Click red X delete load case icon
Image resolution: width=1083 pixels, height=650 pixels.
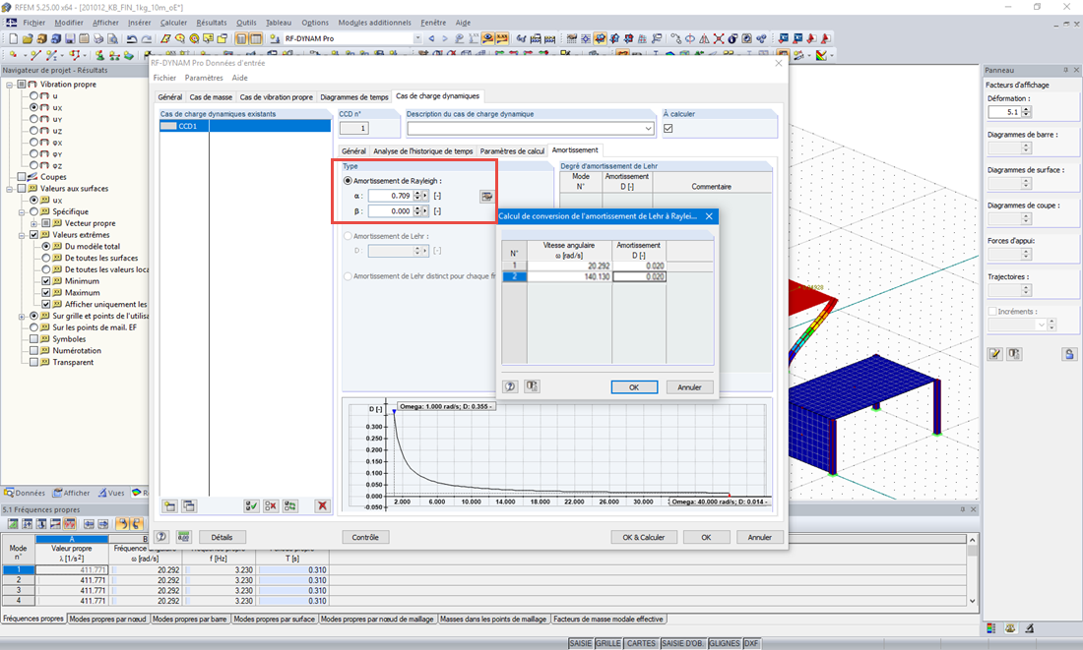(x=322, y=505)
